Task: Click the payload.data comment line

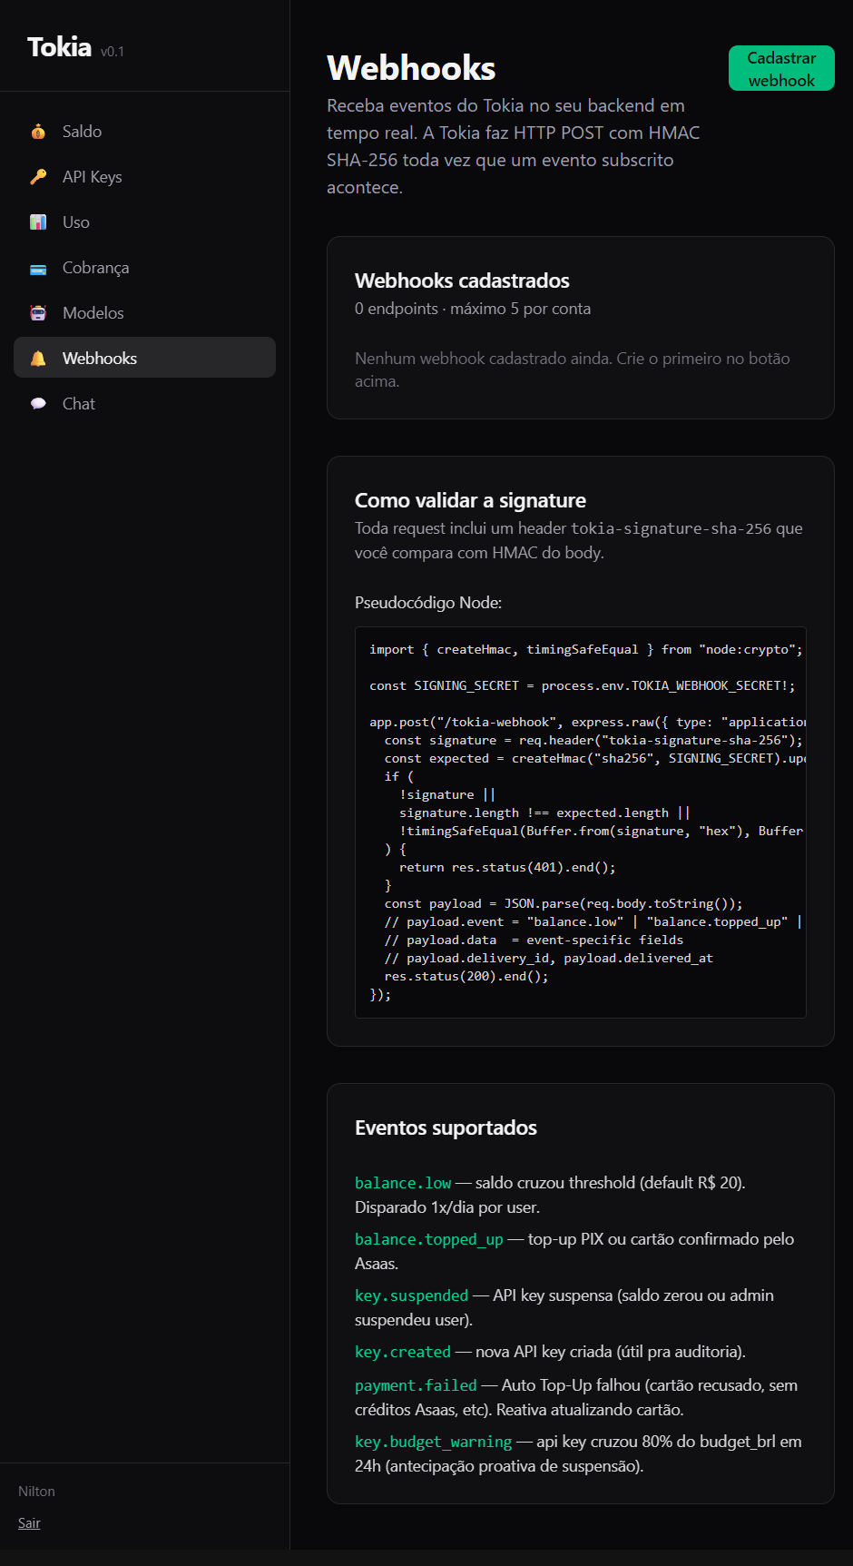Action: pos(534,940)
